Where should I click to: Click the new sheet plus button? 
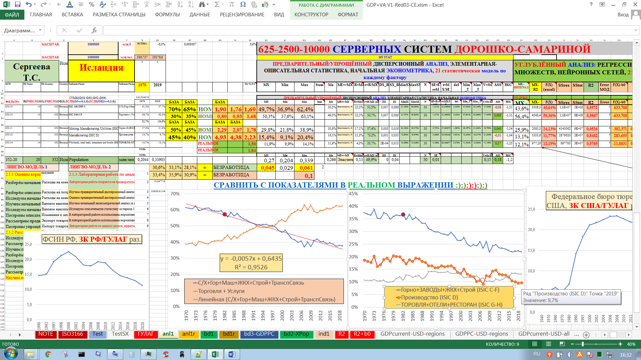point(586,335)
